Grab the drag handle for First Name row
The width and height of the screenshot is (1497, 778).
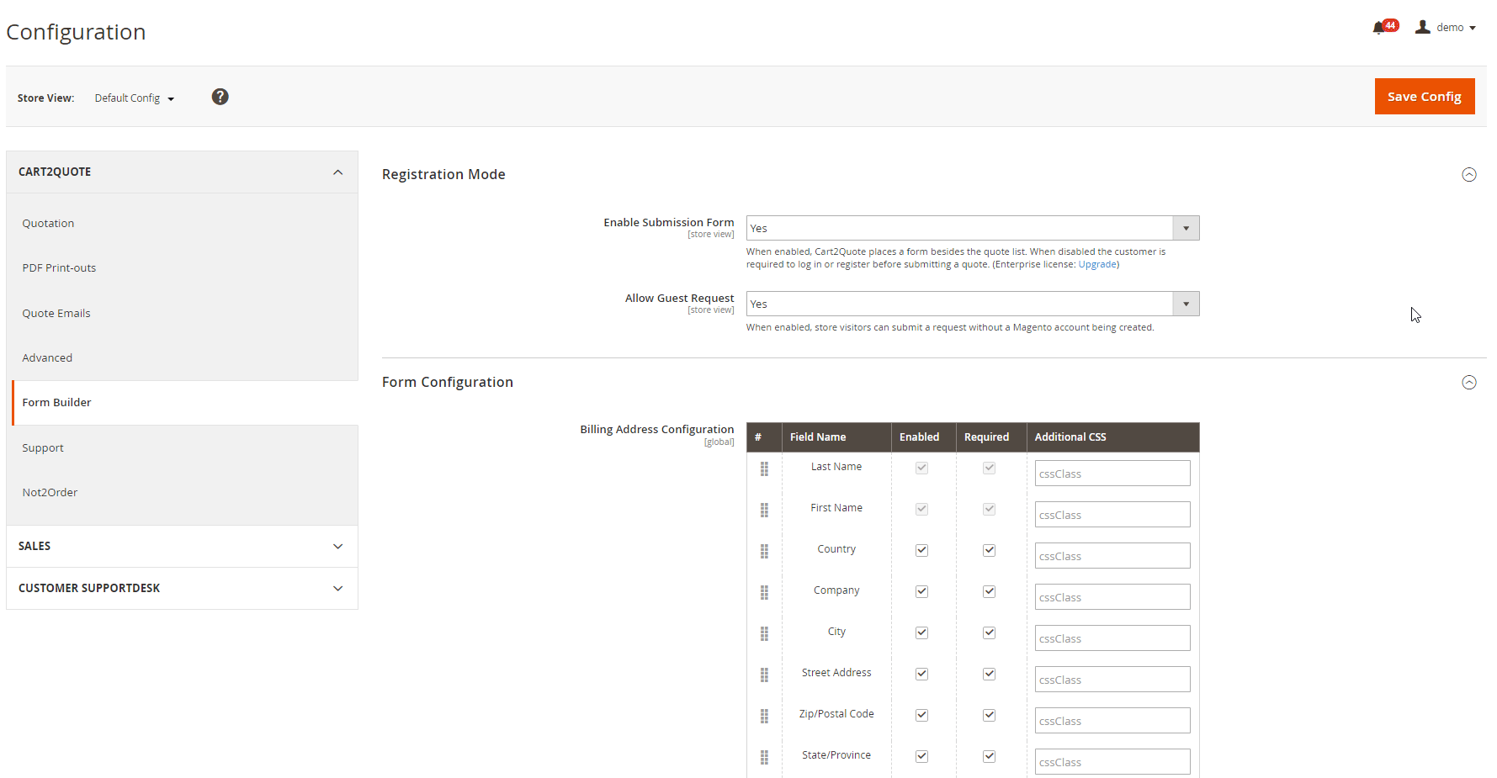pos(764,511)
